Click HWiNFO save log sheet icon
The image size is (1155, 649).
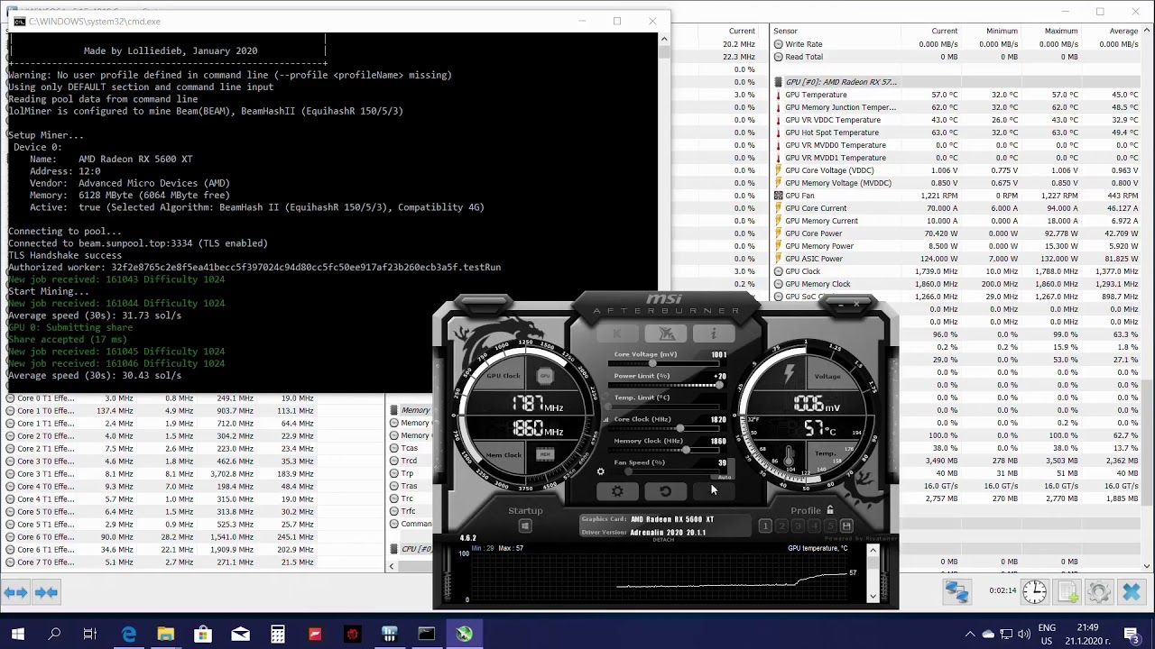tap(1067, 592)
